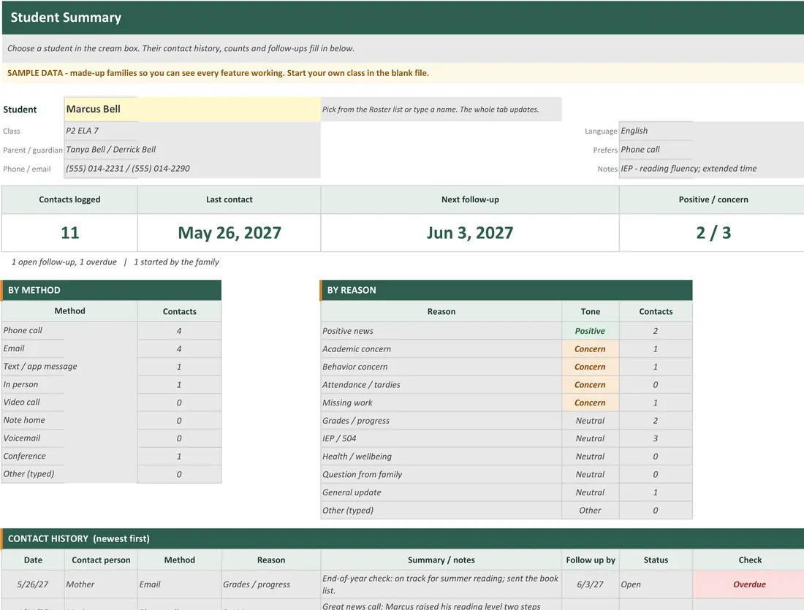Click the 'Check' column header
The width and height of the screenshot is (804, 610).
750,560
